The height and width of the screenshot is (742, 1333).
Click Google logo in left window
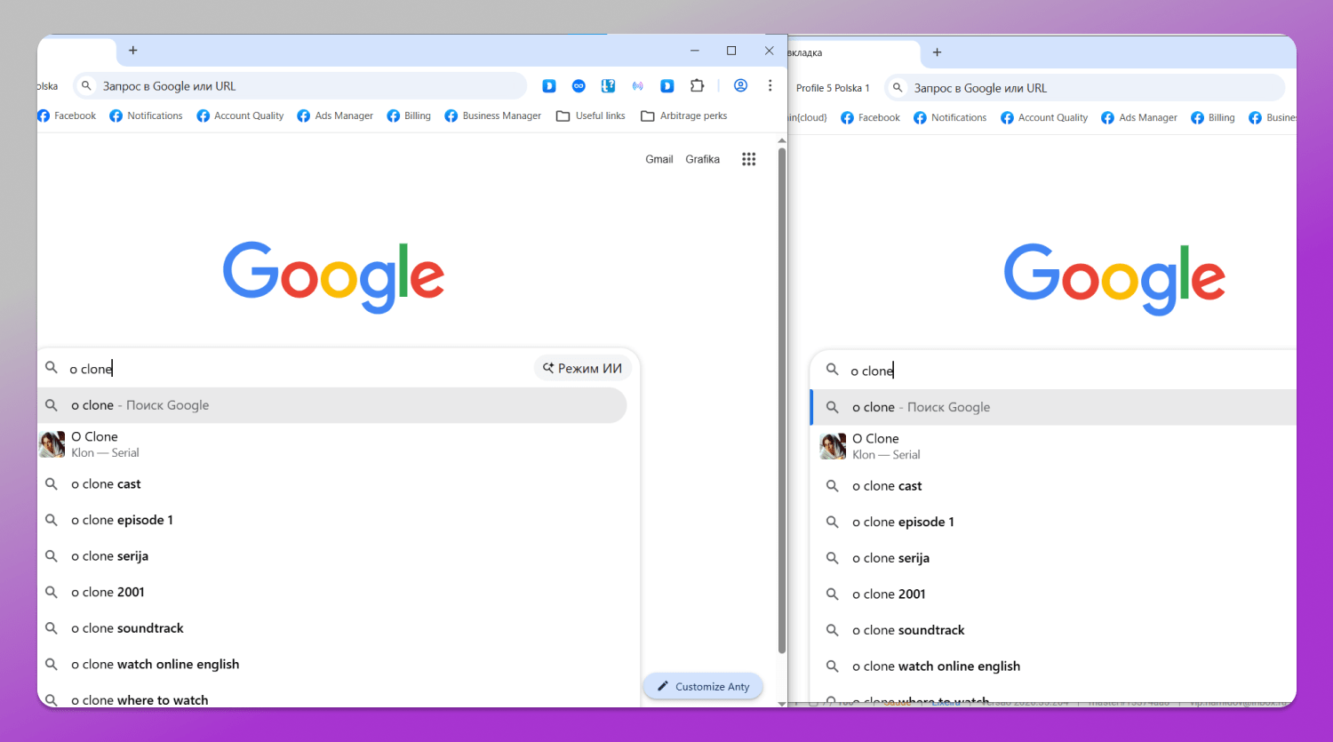(333, 276)
